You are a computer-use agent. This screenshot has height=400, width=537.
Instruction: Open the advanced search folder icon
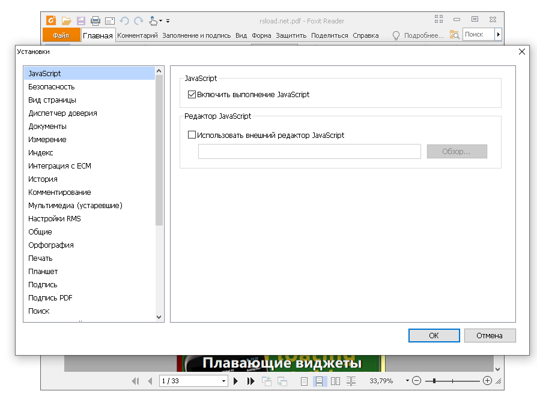point(455,35)
